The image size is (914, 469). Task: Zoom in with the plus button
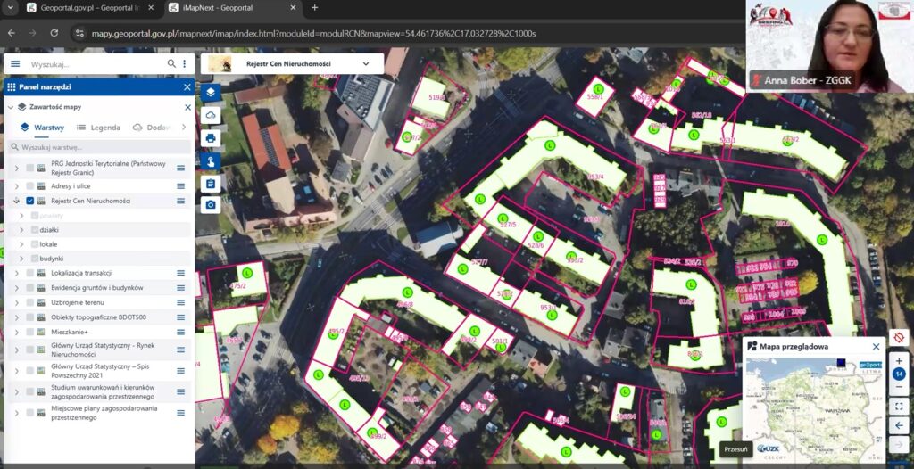[x=899, y=361]
